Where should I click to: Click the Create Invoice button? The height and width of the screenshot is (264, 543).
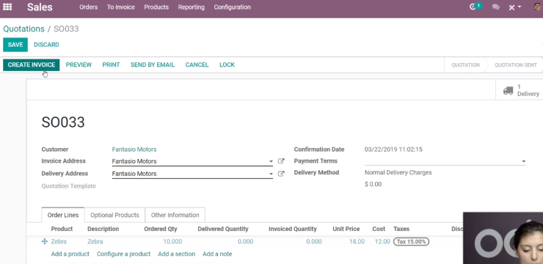31,65
